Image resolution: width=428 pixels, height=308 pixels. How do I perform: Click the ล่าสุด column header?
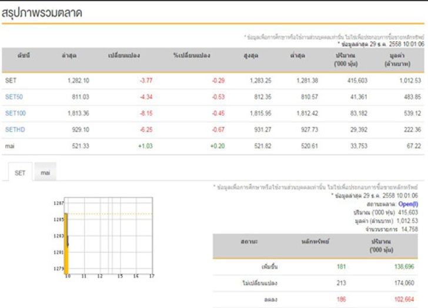(x=69, y=56)
